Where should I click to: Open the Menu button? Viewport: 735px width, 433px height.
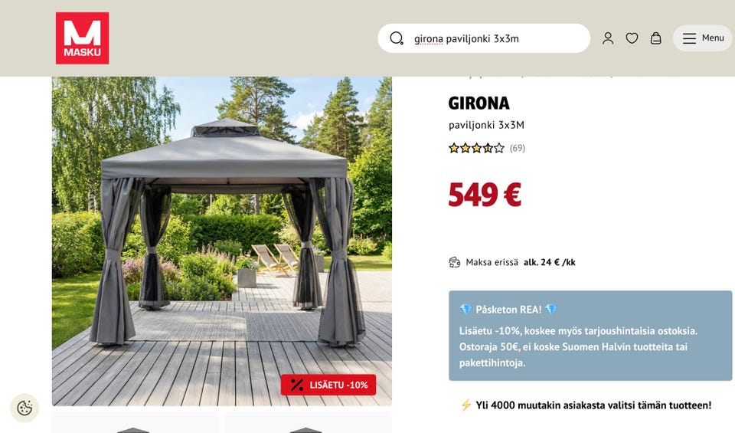click(x=703, y=38)
